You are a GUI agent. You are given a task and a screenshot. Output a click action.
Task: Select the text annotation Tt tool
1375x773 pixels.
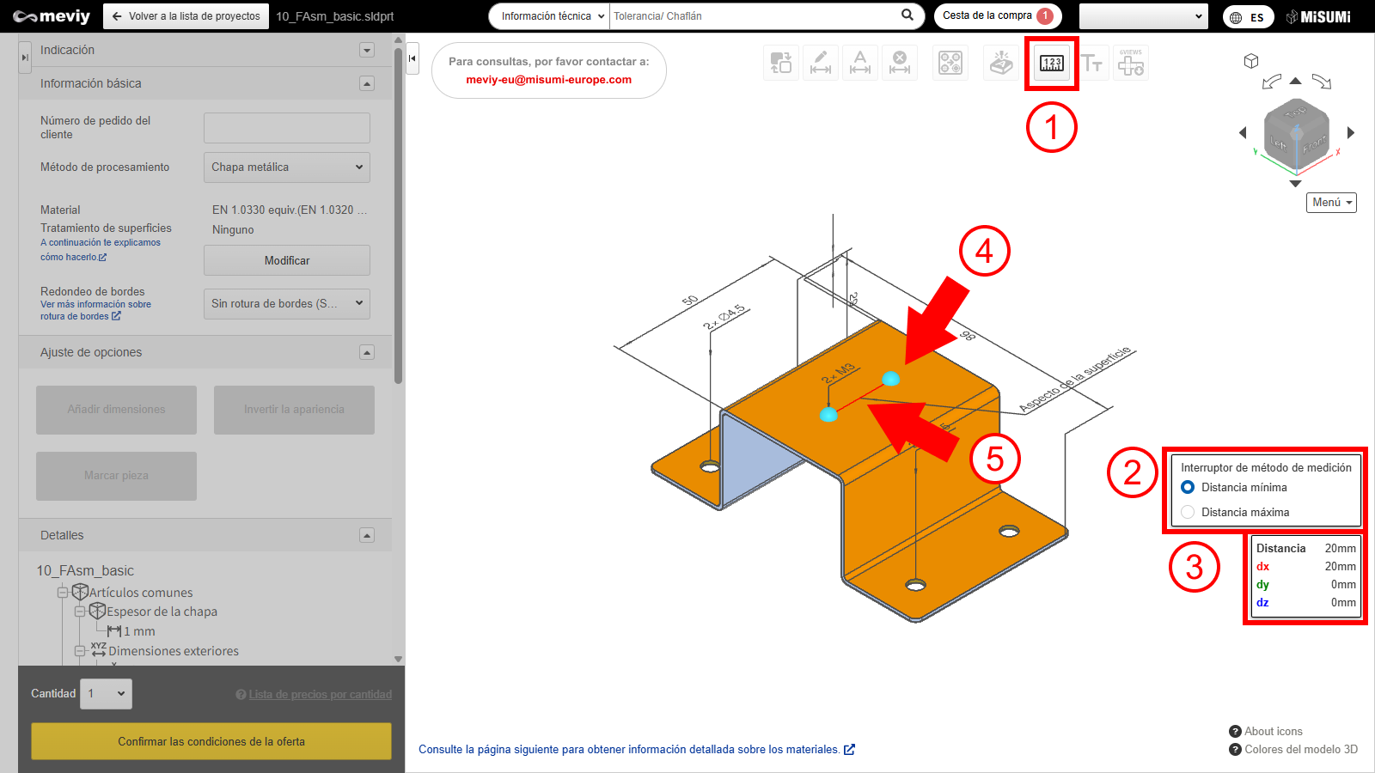tap(1091, 63)
